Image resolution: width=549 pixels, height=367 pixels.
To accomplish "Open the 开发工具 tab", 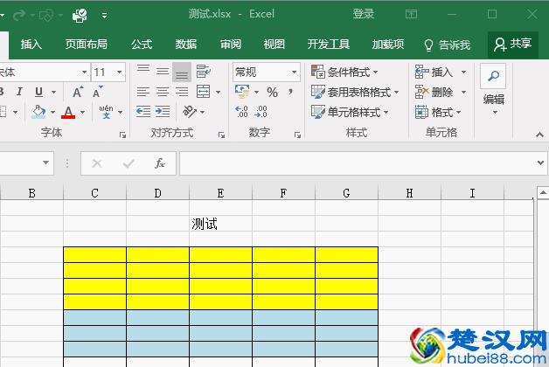I will tap(329, 45).
